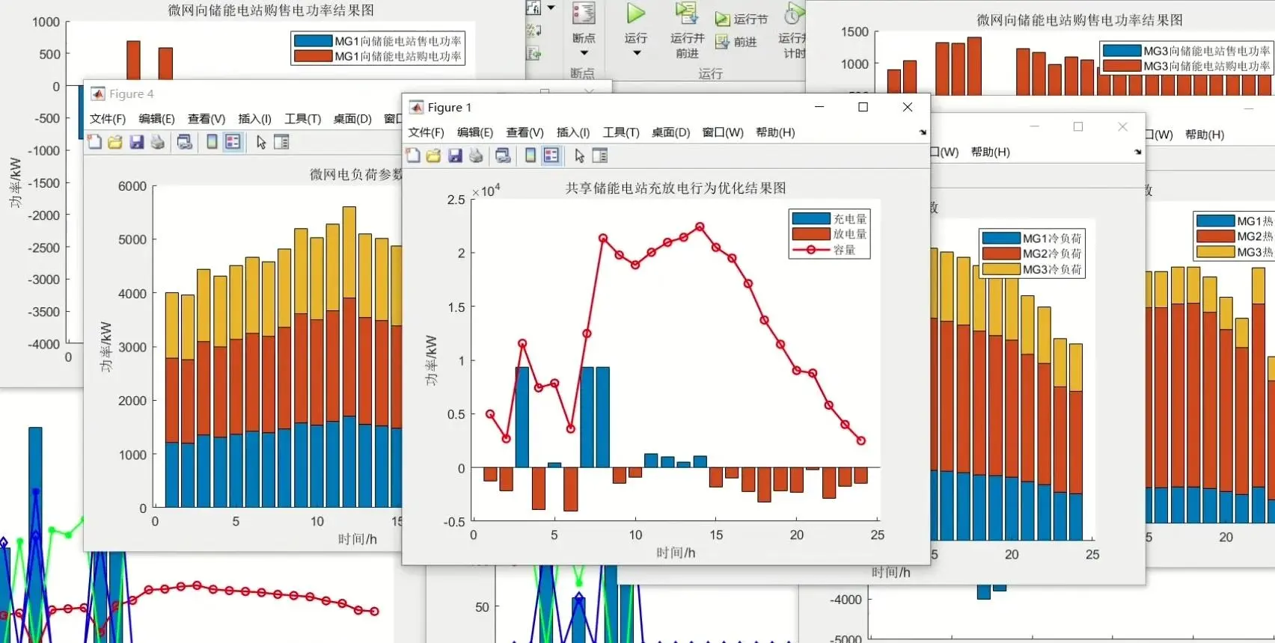1275x643 pixels.
Task: Print figure icon in Figure 4 toolbar
Action: (x=157, y=142)
